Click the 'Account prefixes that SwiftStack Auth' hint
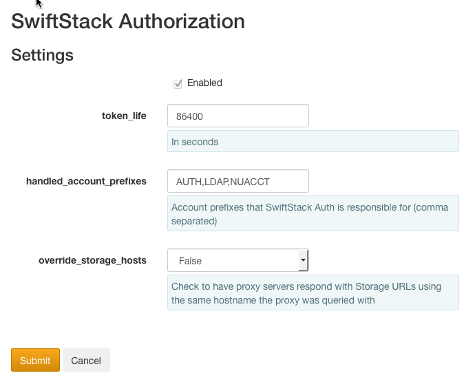This screenshot has height=382, width=475. click(x=313, y=213)
